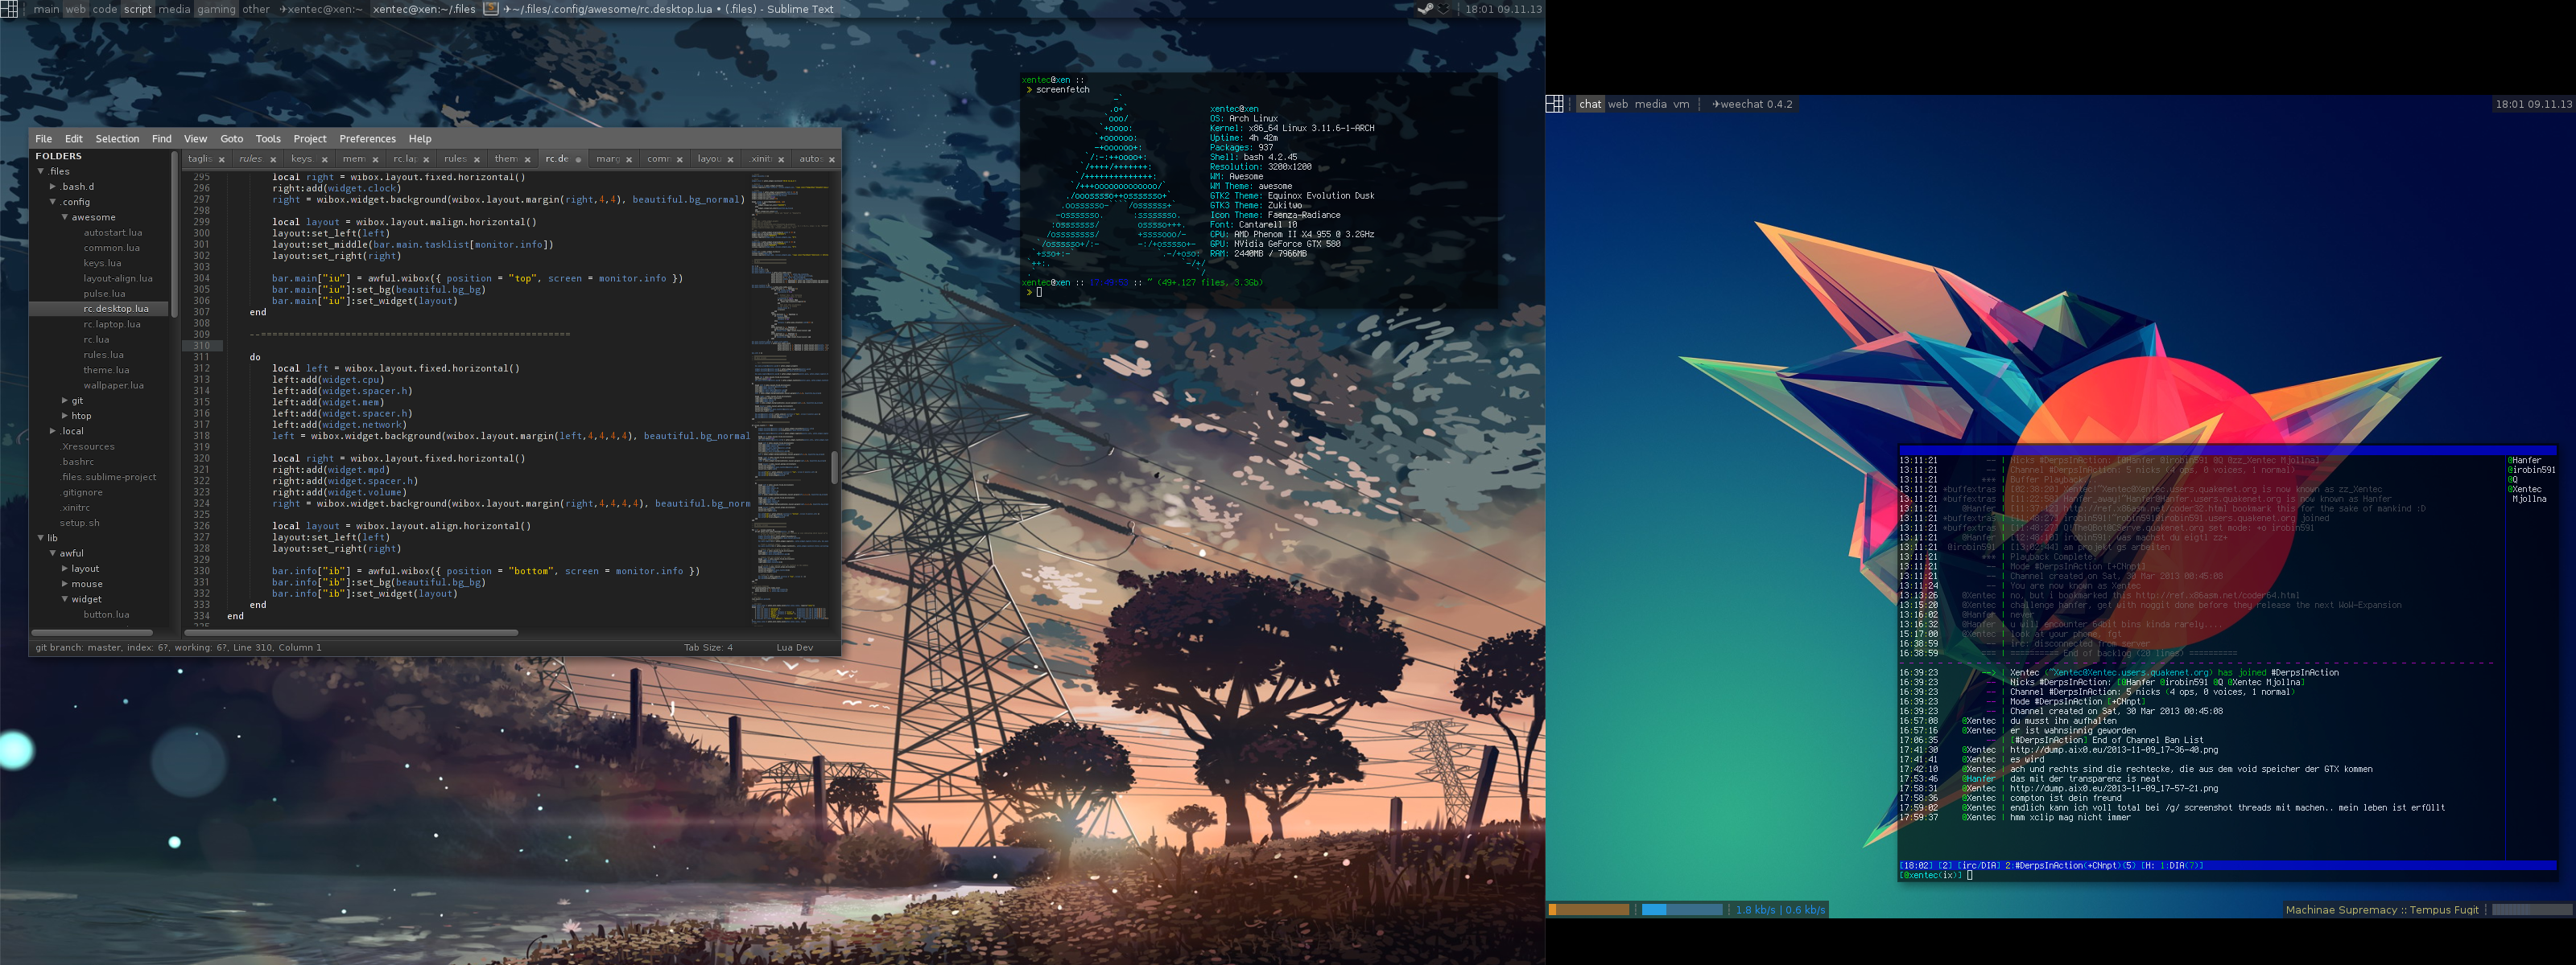Open autostart.lua from the sidebar

[x=112, y=232]
